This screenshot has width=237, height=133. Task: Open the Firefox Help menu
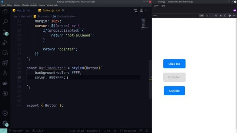click(x=163, y=6)
